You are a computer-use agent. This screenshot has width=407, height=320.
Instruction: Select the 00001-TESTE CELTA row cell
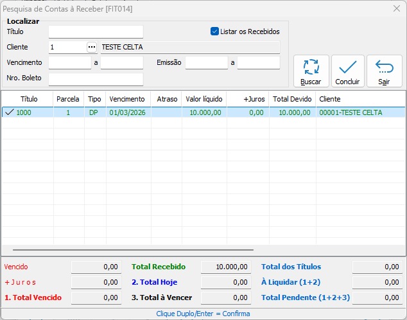pos(350,112)
